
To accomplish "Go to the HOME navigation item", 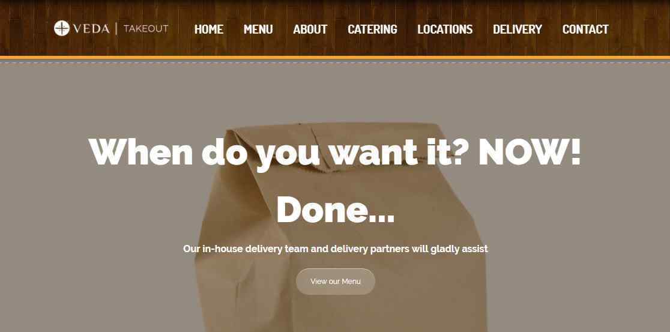I will coord(208,29).
